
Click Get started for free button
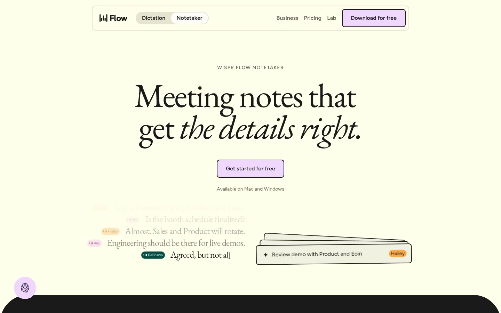(250, 169)
